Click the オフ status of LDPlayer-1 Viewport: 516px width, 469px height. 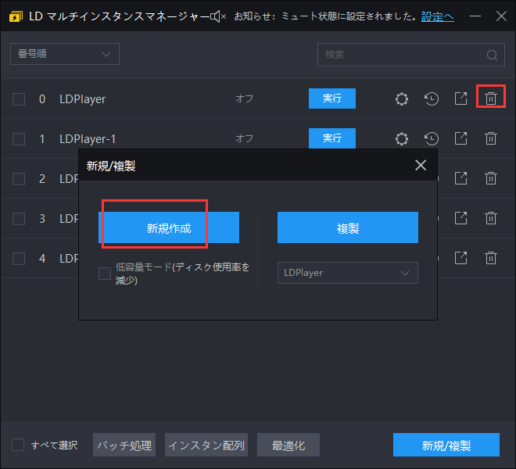click(244, 138)
